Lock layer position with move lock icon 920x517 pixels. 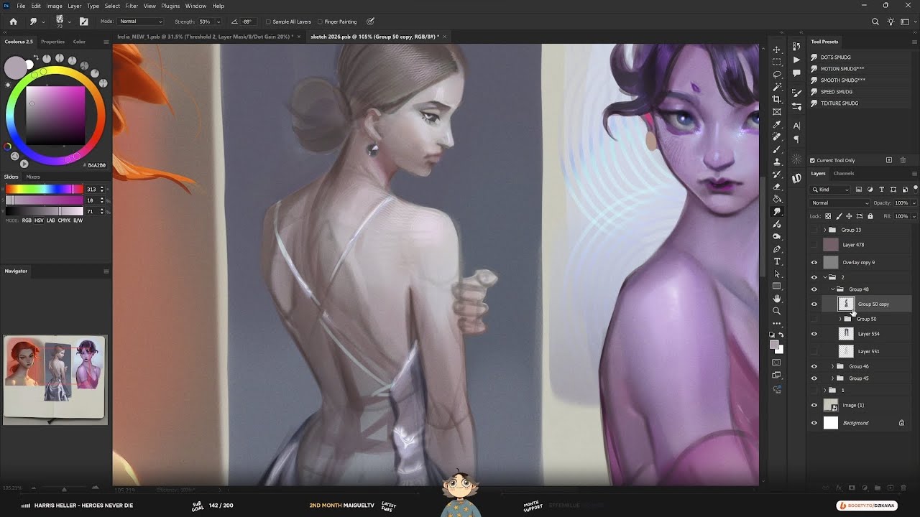(850, 216)
